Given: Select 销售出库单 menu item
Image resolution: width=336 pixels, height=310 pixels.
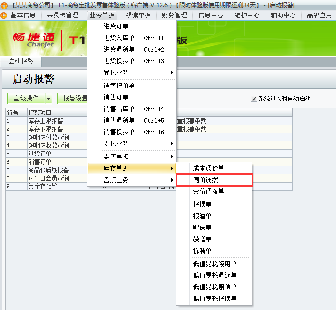Looking at the screenshot, I should (131, 109).
